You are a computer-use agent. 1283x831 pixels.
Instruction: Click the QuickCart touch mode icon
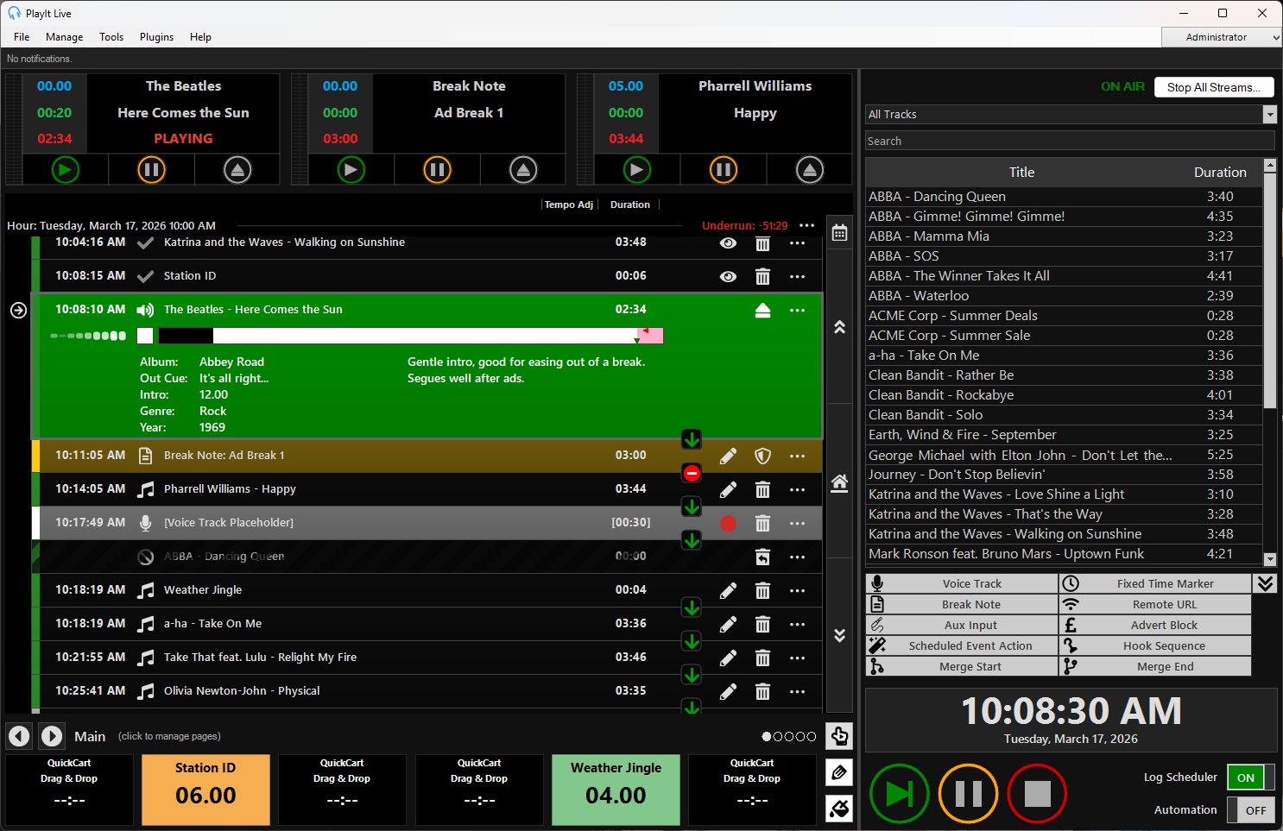[839, 736]
